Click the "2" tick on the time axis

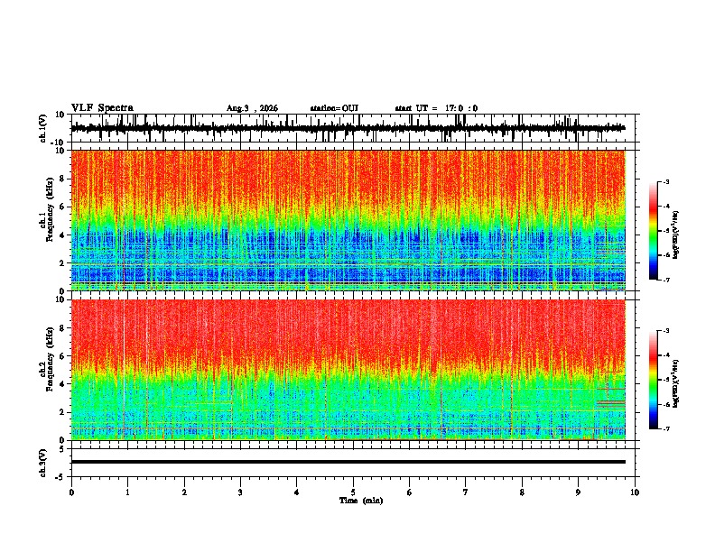[x=184, y=492]
